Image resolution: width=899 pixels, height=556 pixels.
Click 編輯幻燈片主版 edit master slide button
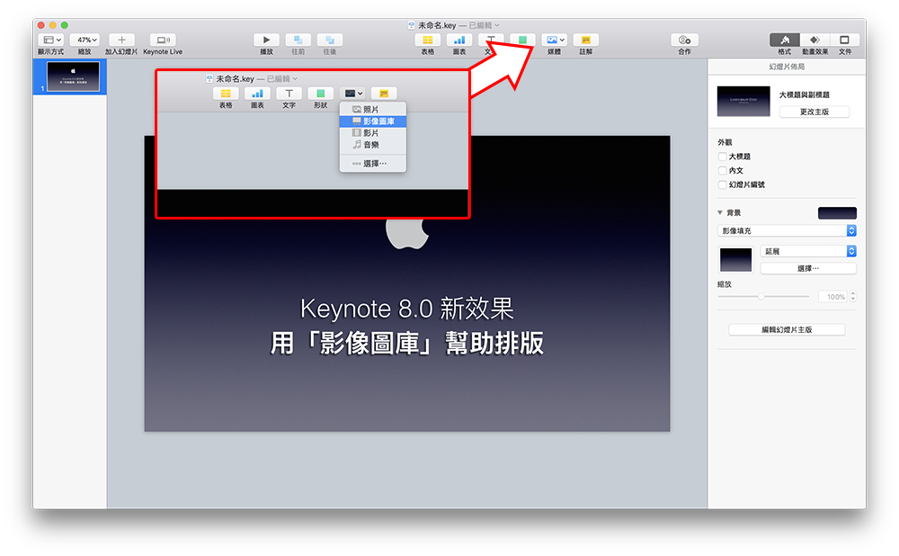click(787, 330)
